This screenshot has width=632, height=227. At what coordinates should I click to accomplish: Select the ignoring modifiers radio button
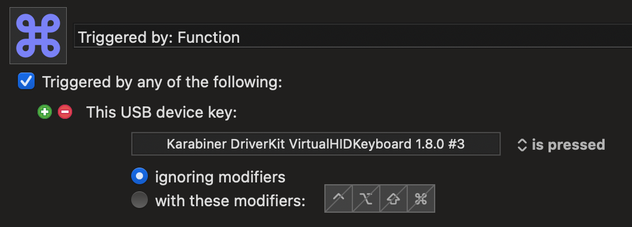tap(140, 176)
